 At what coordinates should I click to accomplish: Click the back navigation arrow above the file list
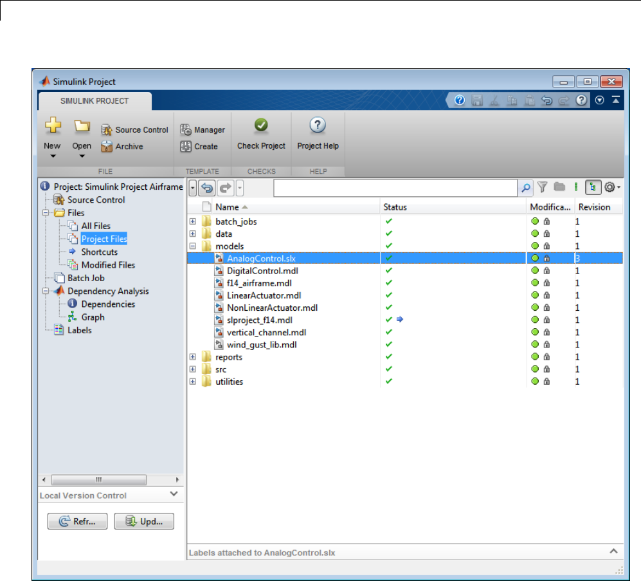(x=207, y=189)
